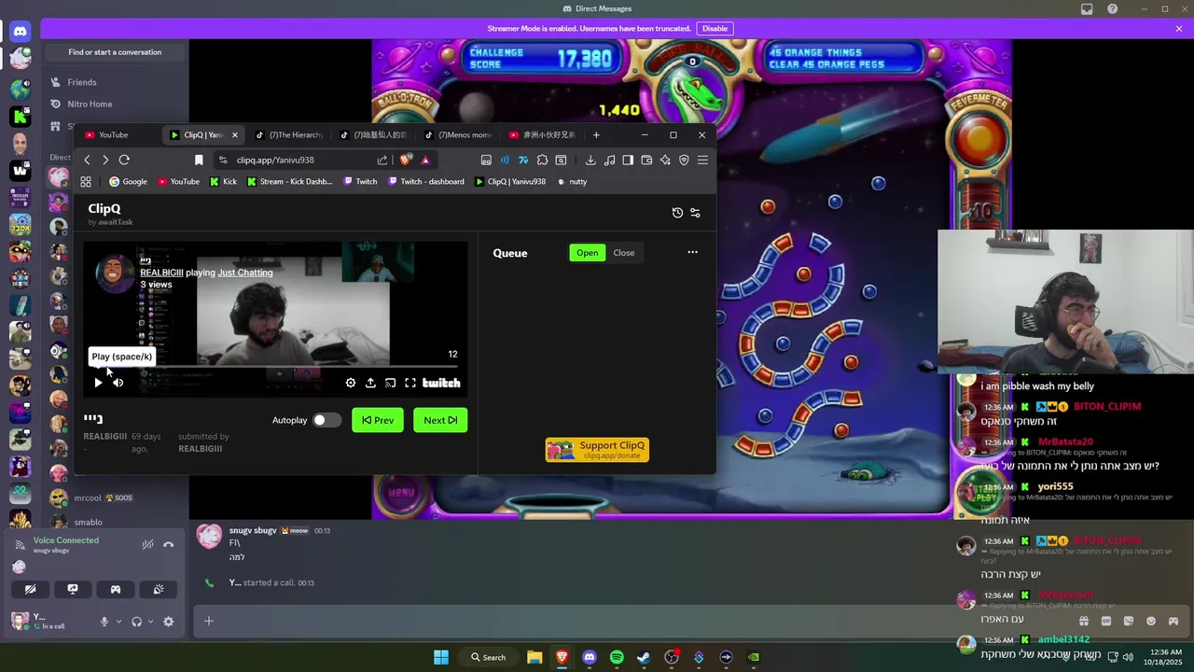Share the clip from the player controls
Viewport: 1194px width, 672px height.
pyautogui.click(x=370, y=383)
